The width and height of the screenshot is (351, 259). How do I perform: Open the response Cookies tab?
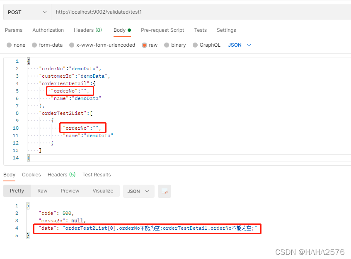31,175
